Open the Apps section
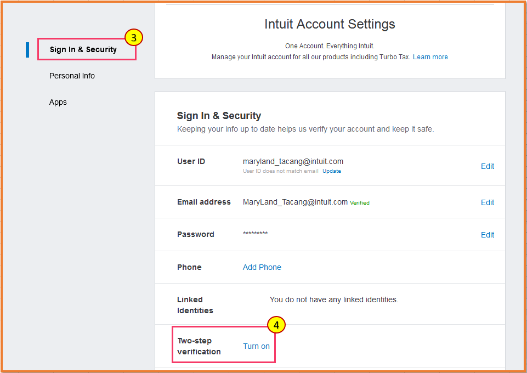This screenshot has height=373, width=527. pos(58,101)
